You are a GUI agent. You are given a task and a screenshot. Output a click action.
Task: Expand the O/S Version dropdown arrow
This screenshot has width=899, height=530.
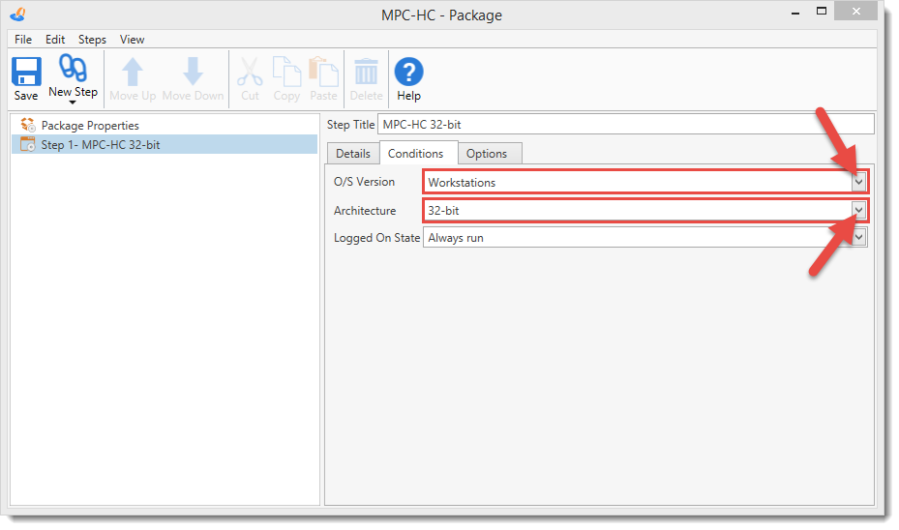[x=858, y=182]
